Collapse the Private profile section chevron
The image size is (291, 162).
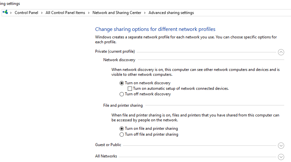tap(281, 52)
